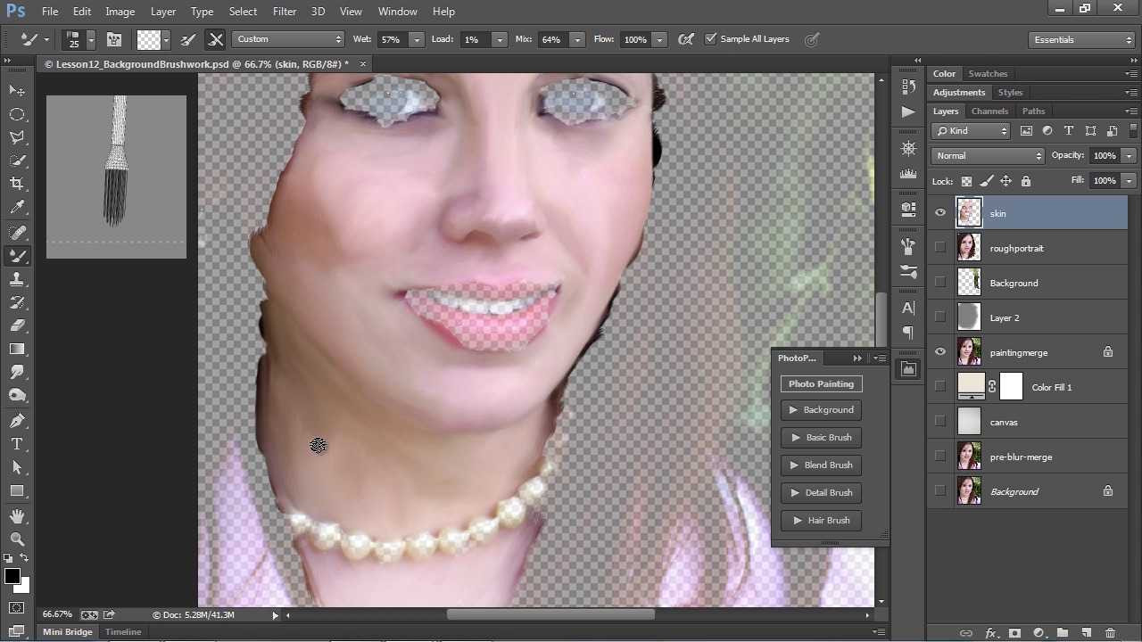Show the Background pattern layer

coord(939,283)
